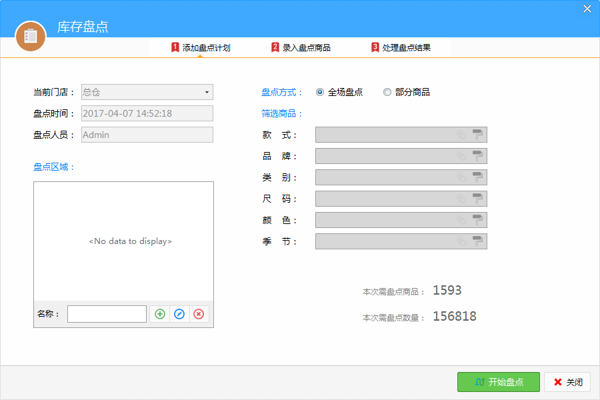Click the 开始盘点 button
This screenshot has width=600, height=400.
498,382
